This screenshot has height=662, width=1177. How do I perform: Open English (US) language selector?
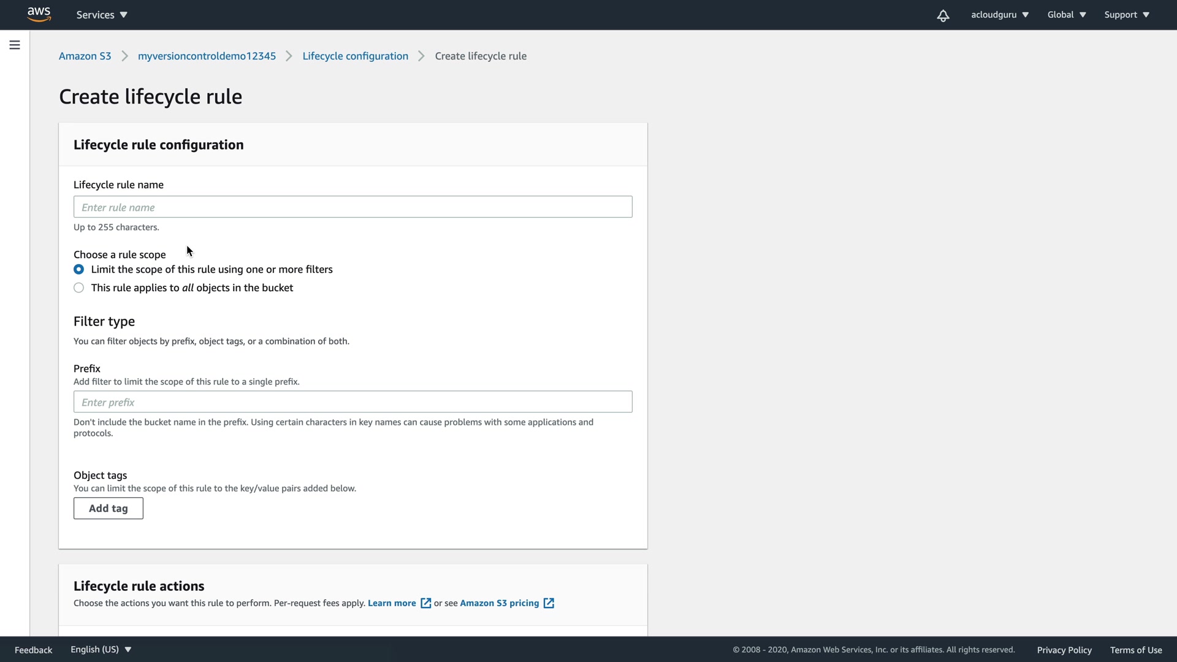(101, 650)
